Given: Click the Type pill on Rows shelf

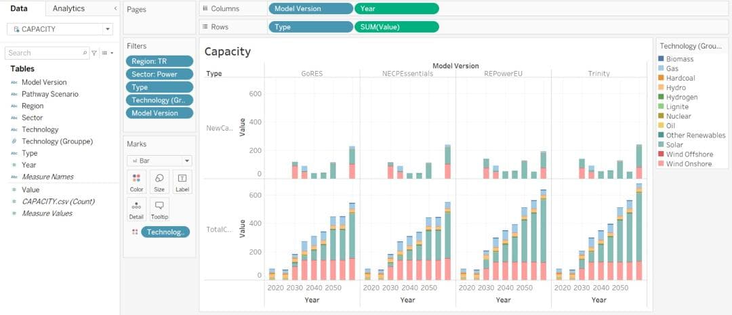Looking at the screenshot, I should (x=311, y=27).
